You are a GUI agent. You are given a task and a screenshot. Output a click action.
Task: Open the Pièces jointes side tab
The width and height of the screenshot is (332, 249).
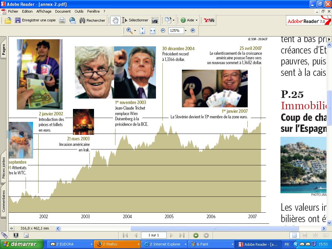tap(4, 168)
